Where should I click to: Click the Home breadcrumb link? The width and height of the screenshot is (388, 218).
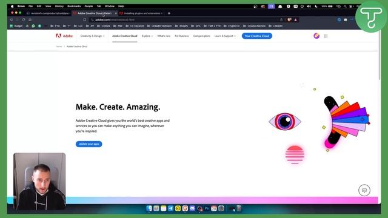[59, 47]
